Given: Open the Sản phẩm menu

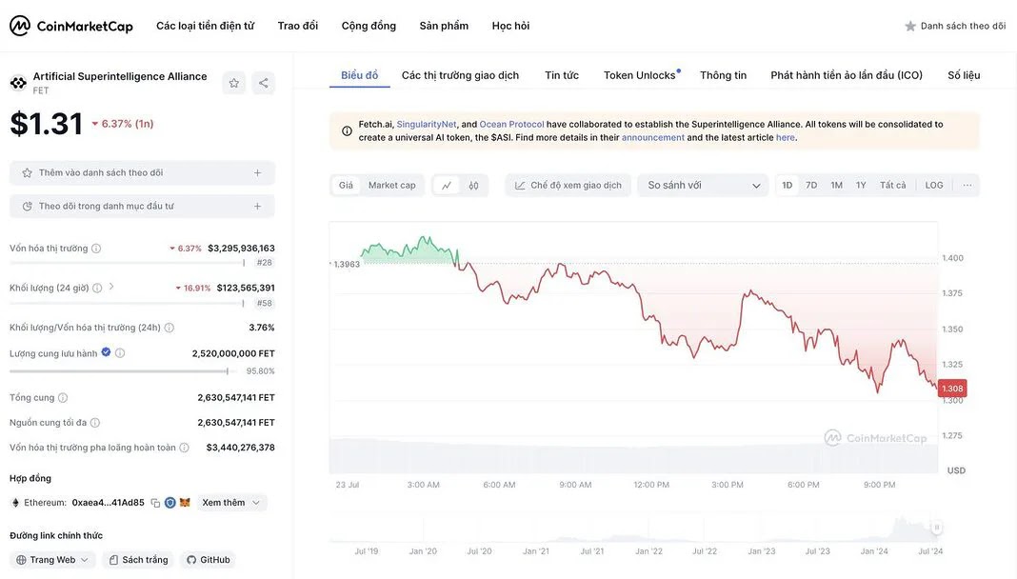Looking at the screenshot, I should (444, 26).
